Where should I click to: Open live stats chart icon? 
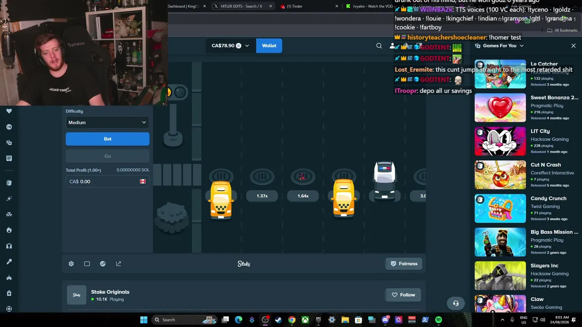103,264
